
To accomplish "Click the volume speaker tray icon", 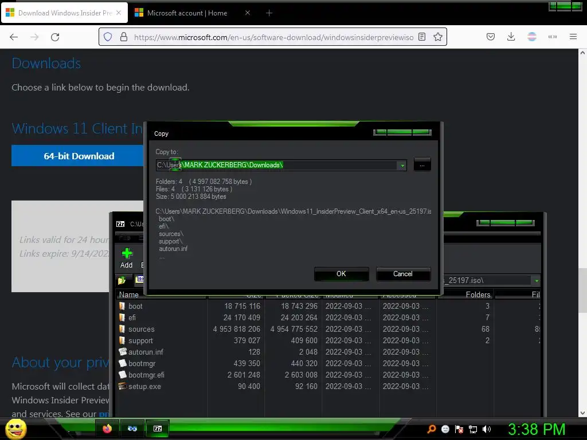I will pyautogui.click(x=487, y=429).
